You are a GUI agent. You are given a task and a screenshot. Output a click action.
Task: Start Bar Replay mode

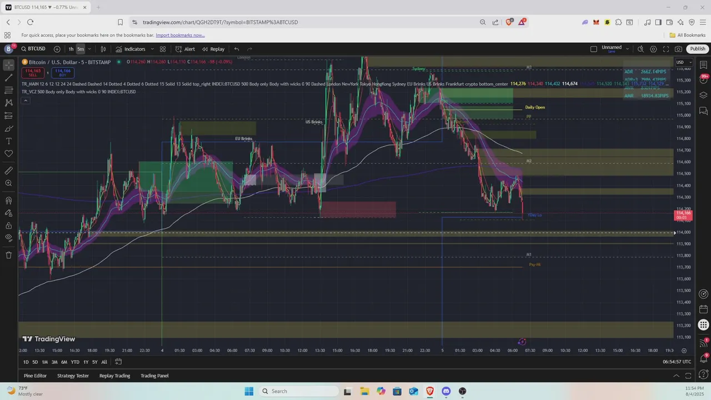(x=213, y=49)
